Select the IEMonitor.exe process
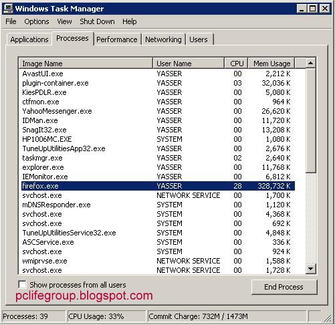The height and width of the screenshot is (325, 335). point(158,177)
